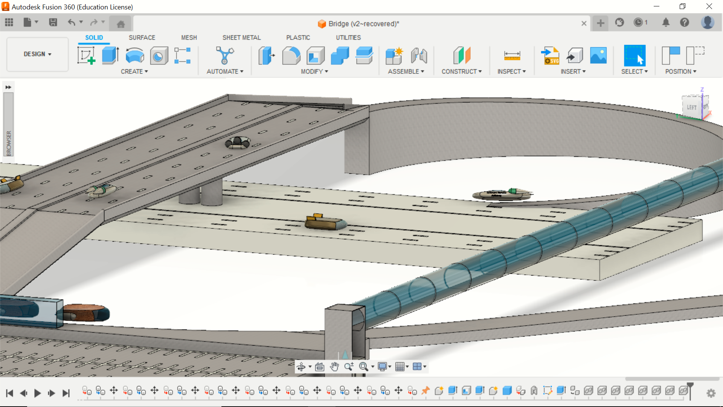Save the Bridge design
This screenshot has width=723, height=407.
(53, 22)
